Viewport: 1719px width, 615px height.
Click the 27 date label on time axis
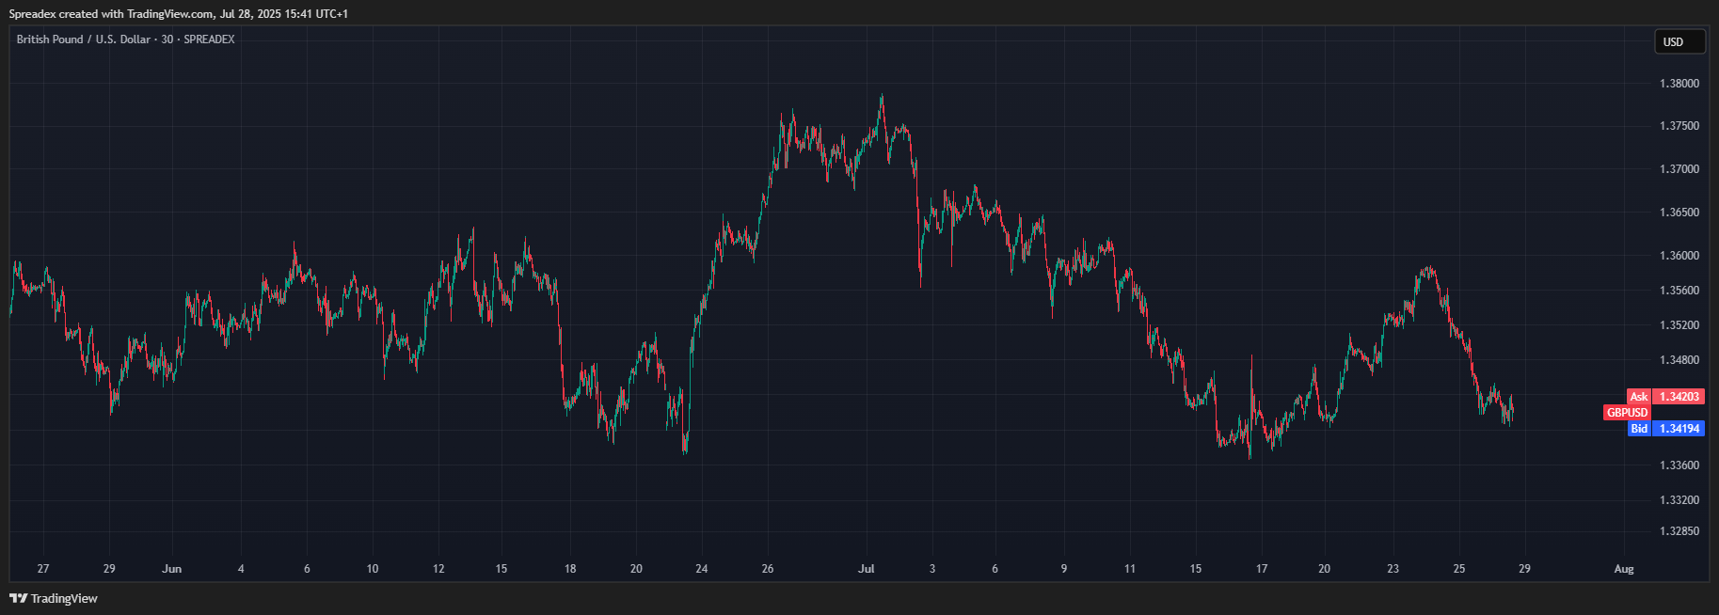pyautogui.click(x=43, y=569)
